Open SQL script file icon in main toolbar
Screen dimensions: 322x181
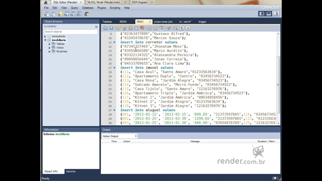[53, 14]
